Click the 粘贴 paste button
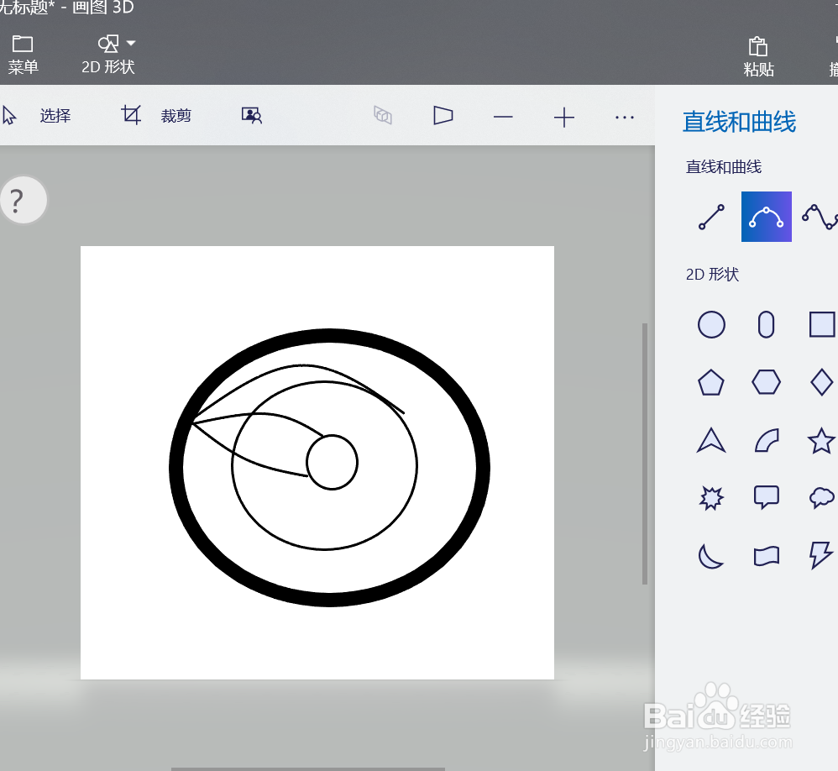The width and height of the screenshot is (838, 771). point(758,56)
